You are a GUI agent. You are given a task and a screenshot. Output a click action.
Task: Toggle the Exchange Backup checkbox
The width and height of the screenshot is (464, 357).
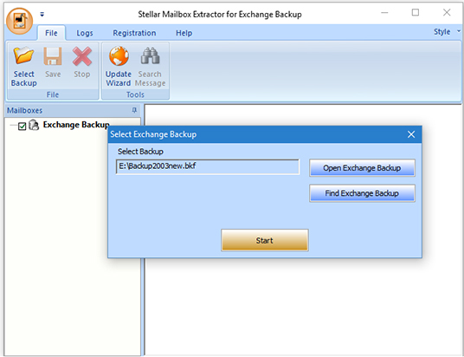[23, 127]
